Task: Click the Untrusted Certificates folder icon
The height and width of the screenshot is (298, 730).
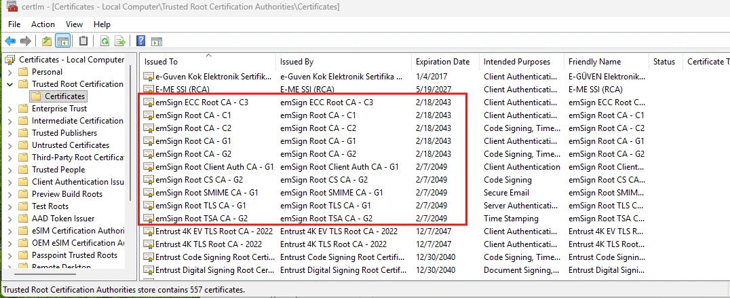Action: (23, 145)
